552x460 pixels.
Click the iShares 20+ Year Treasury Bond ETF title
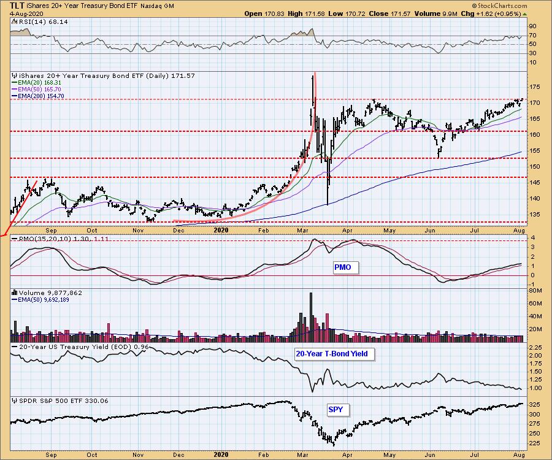83,6
